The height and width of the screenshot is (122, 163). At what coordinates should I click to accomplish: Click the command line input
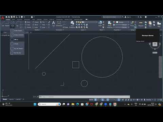coord(84,97)
